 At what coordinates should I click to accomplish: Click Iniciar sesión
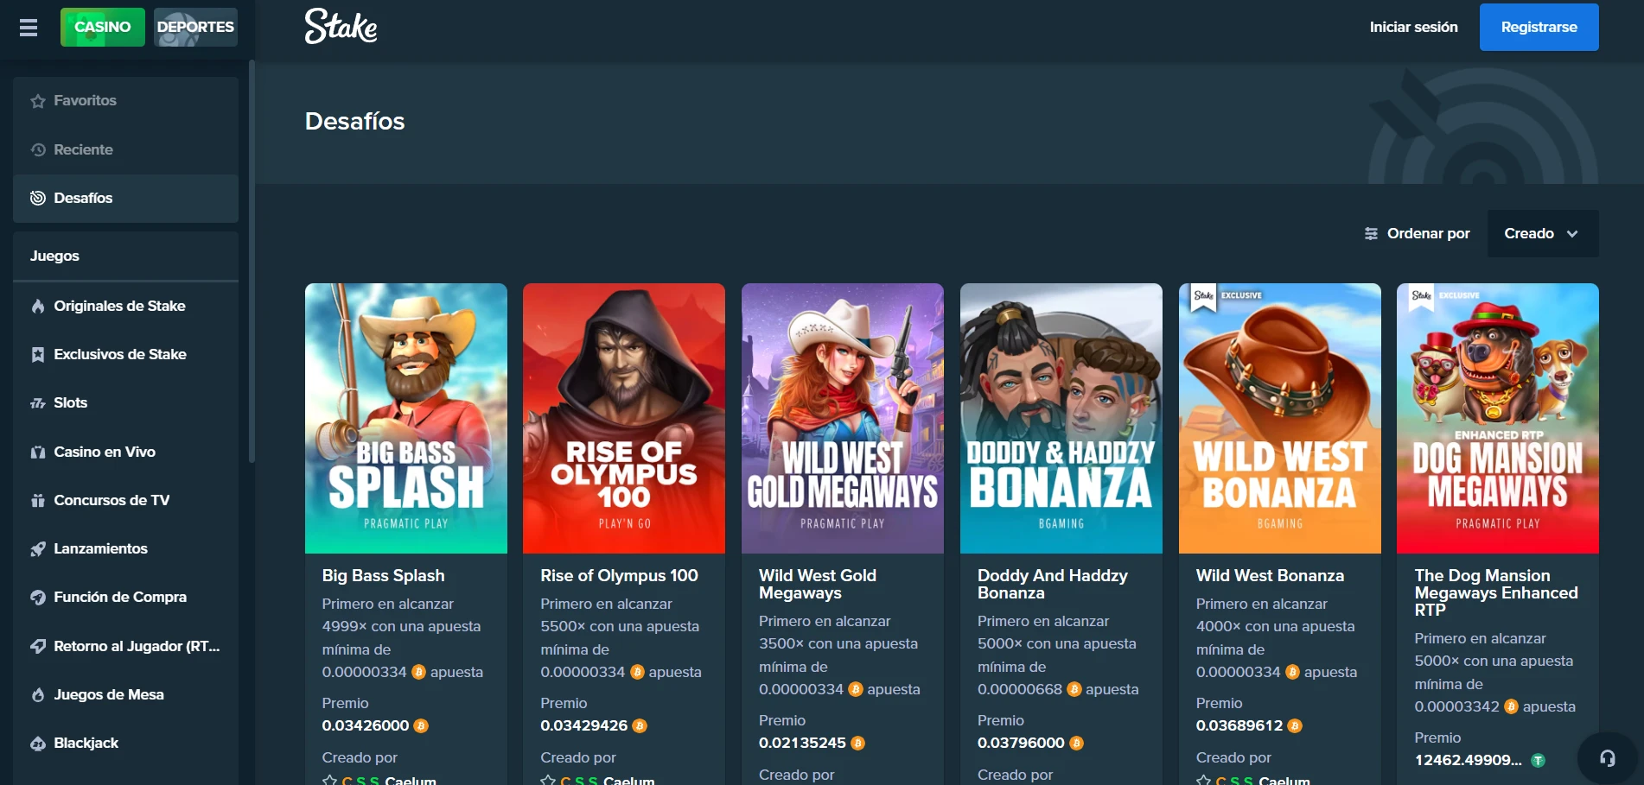click(1413, 27)
